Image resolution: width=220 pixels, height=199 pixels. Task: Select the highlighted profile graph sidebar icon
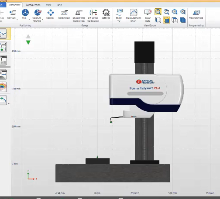[x=3, y=34]
